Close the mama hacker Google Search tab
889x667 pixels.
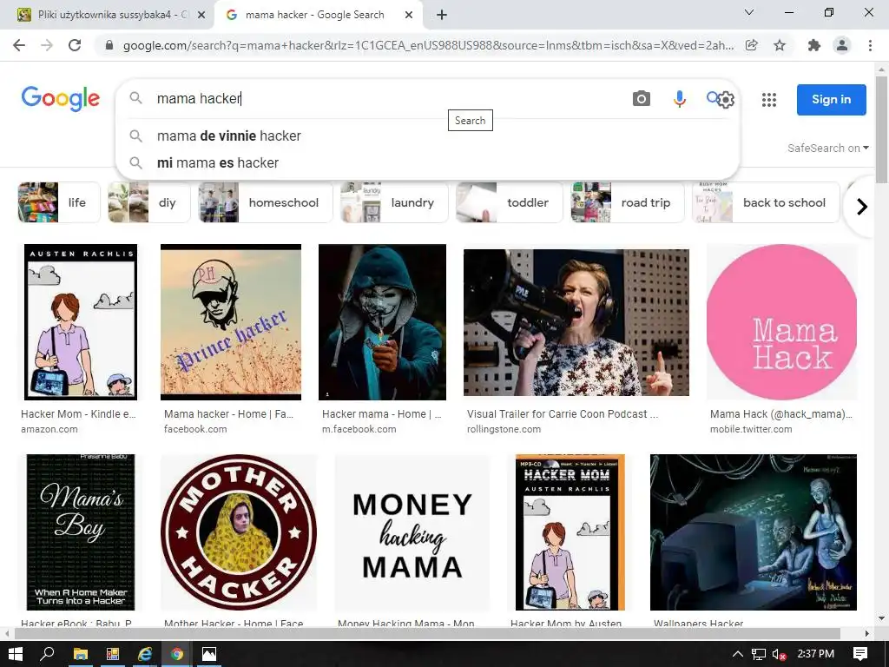(x=409, y=15)
